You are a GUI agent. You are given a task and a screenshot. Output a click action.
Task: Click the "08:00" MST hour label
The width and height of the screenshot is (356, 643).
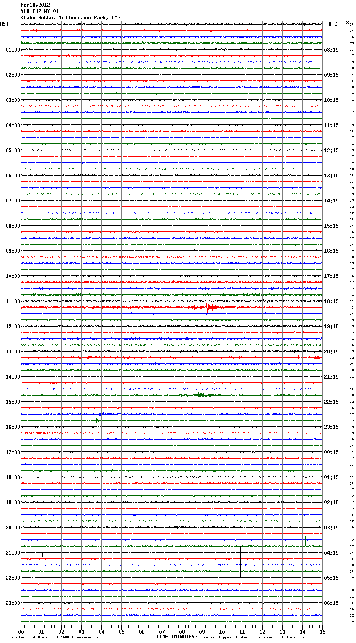(x=13, y=226)
